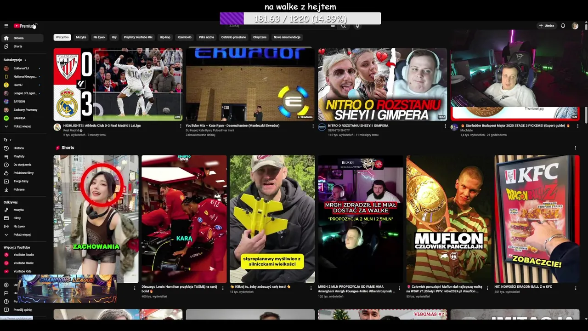Open NITRO O ROZSTANIU SHEYI thumbnail
This screenshot has height=331, width=588.
tap(383, 85)
